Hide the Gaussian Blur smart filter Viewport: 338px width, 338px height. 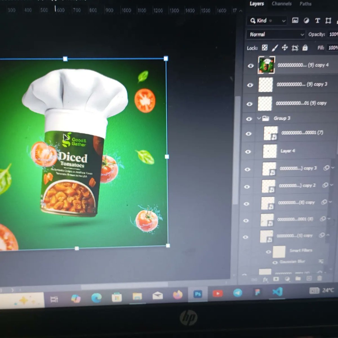[x=275, y=262]
